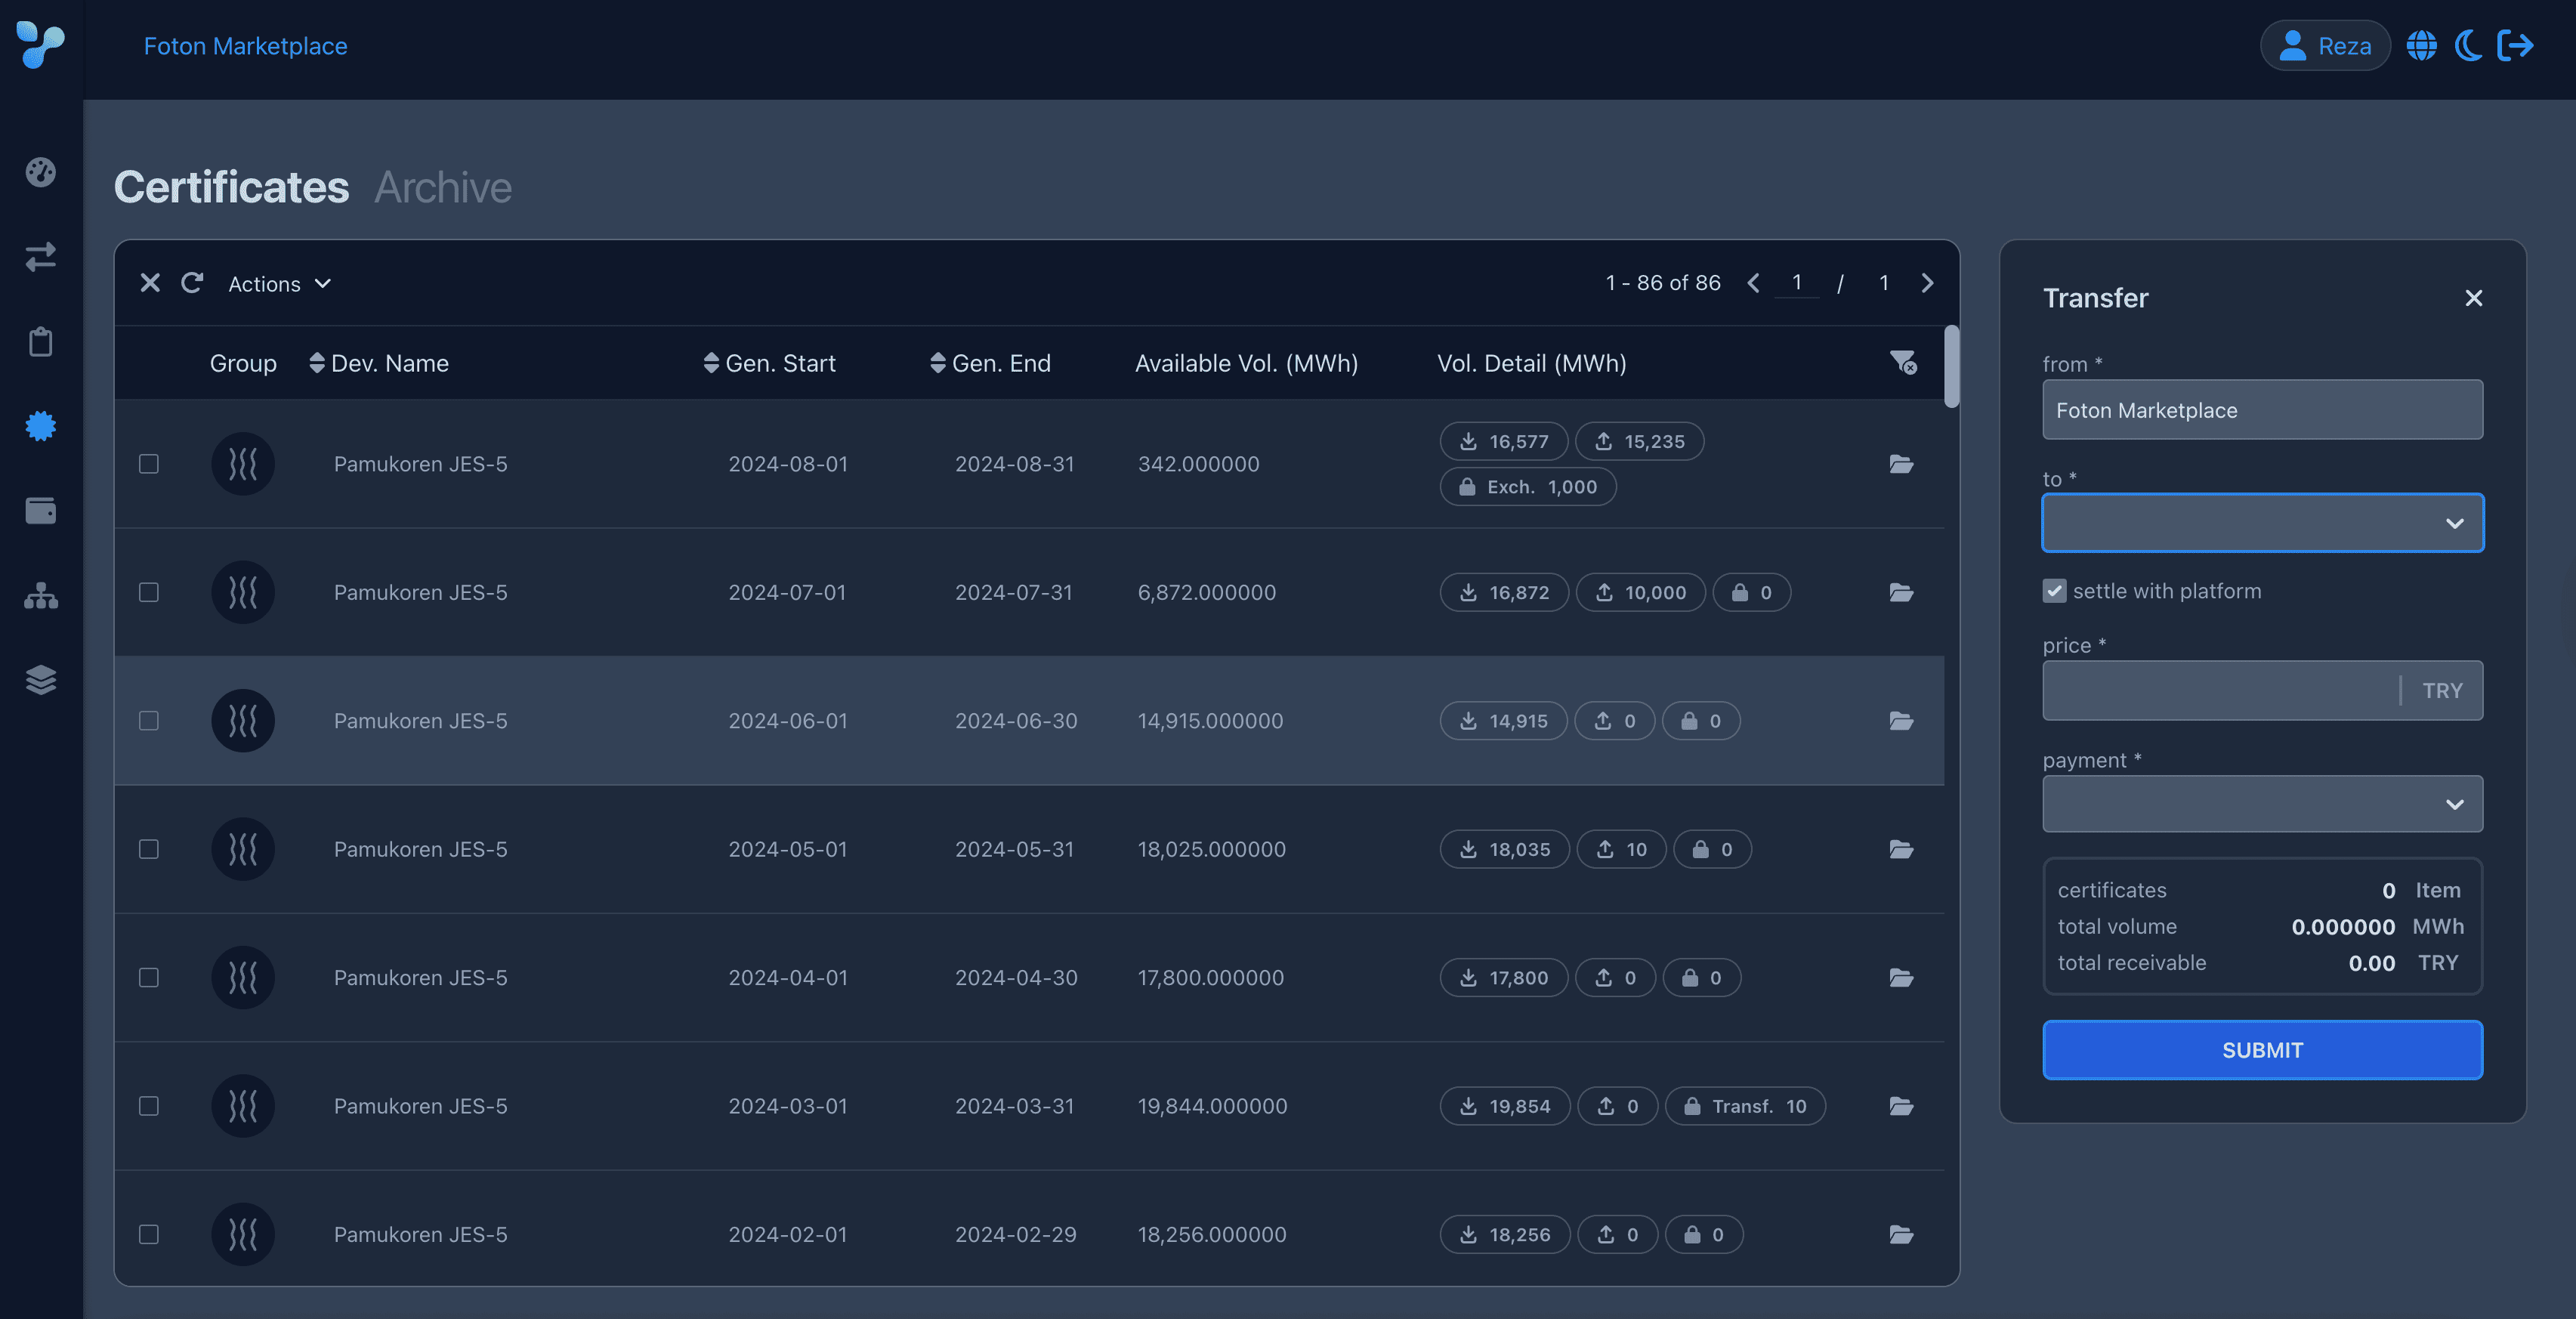
Task: Refresh the certificates table
Action: pyautogui.click(x=192, y=283)
